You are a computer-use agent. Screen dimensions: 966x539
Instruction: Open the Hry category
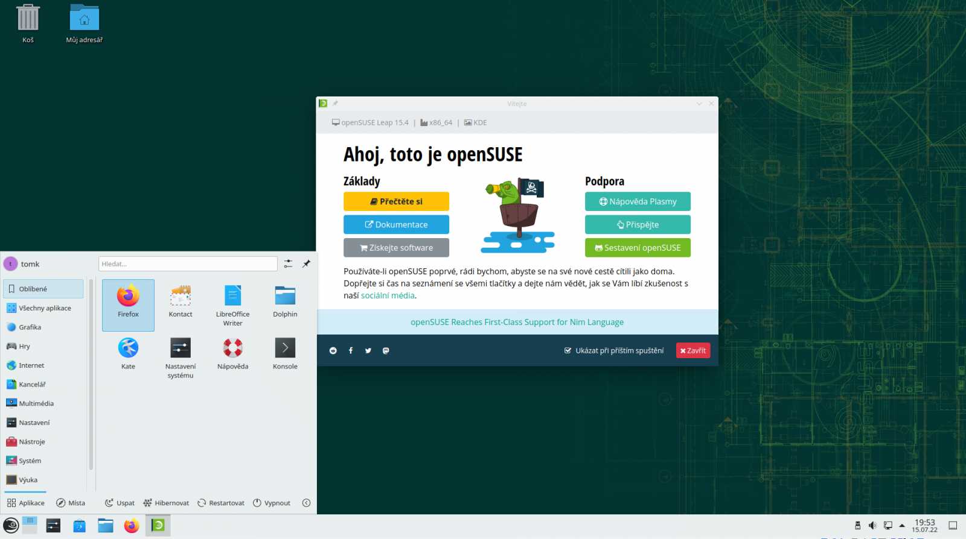click(43, 346)
